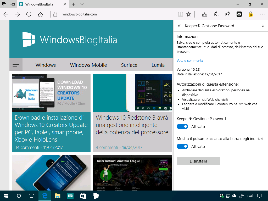Add page to favorites star

[189, 14]
